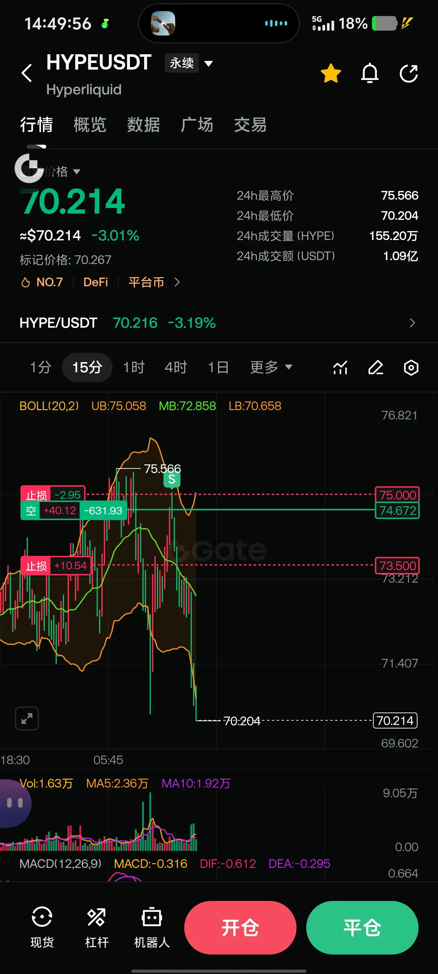Select the 15分 timeframe
Image resolution: width=438 pixels, height=974 pixels.
point(87,367)
